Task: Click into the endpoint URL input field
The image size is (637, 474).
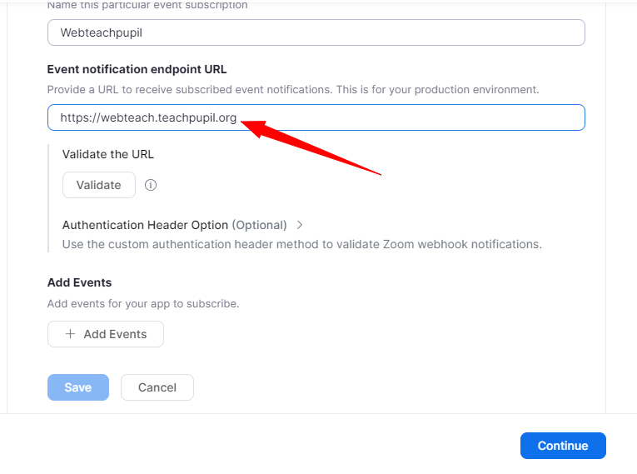Action: pyautogui.click(x=416, y=117)
